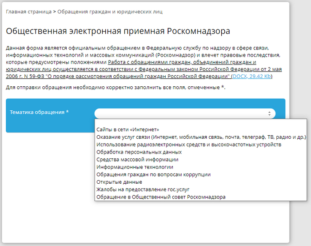311x246 pixels.
Task: Select Оказание услуг связи option
Action: click(x=201, y=137)
